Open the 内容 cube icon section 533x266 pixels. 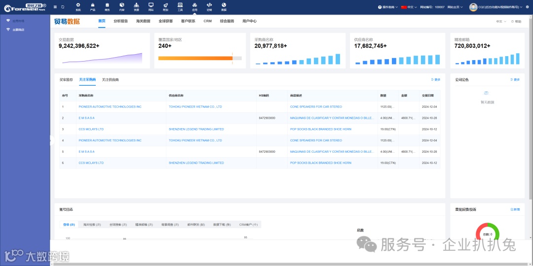tap(122, 7)
